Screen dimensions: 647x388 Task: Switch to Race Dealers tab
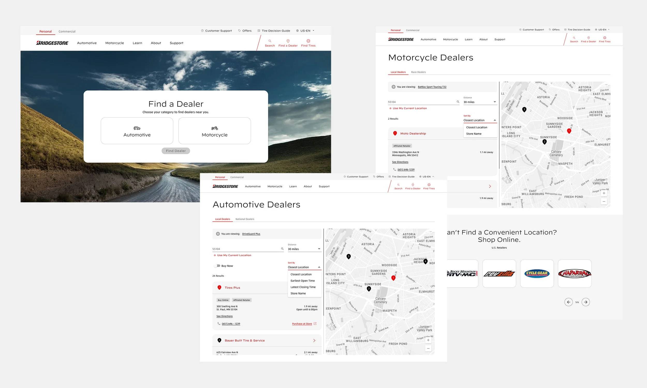pos(418,72)
